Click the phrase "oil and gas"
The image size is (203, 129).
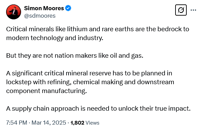point(126,56)
